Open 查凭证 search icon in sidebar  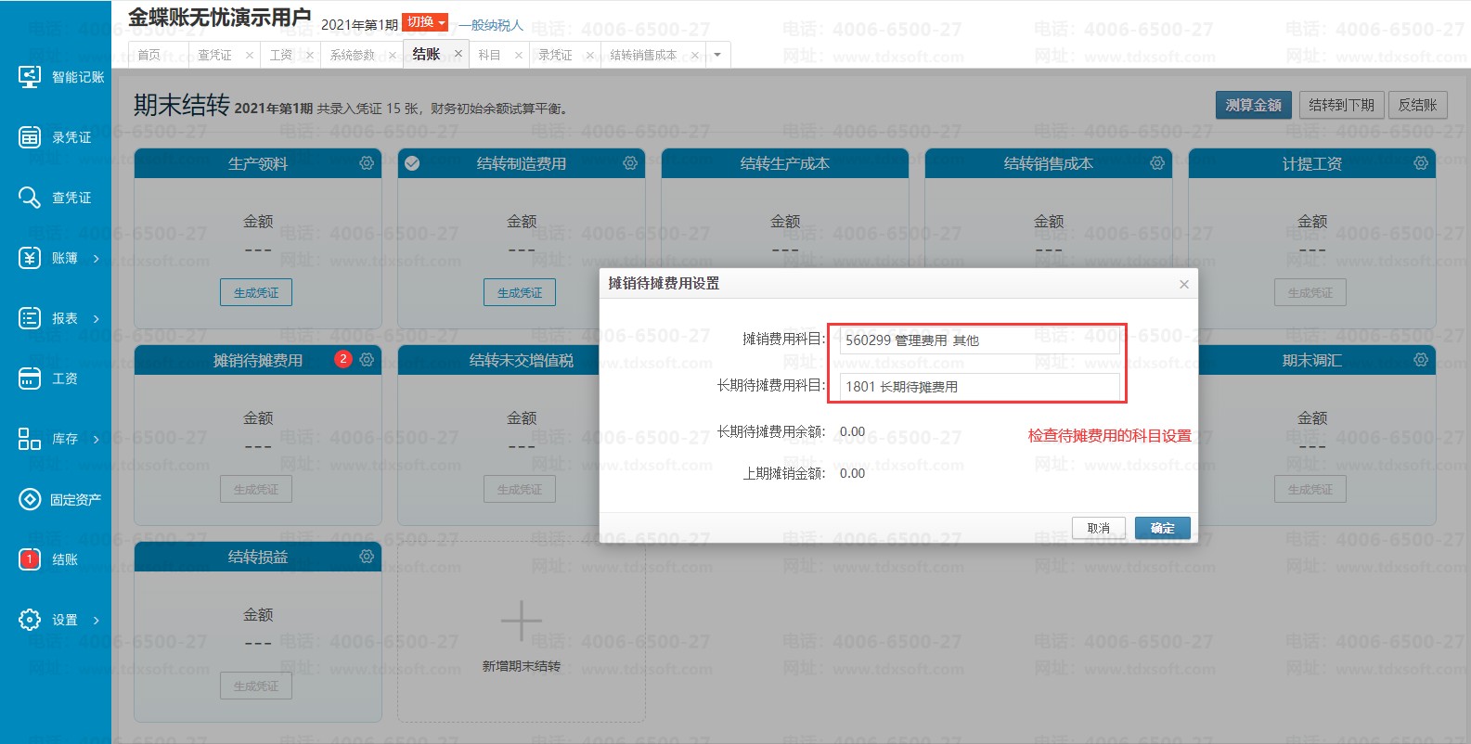coord(30,198)
